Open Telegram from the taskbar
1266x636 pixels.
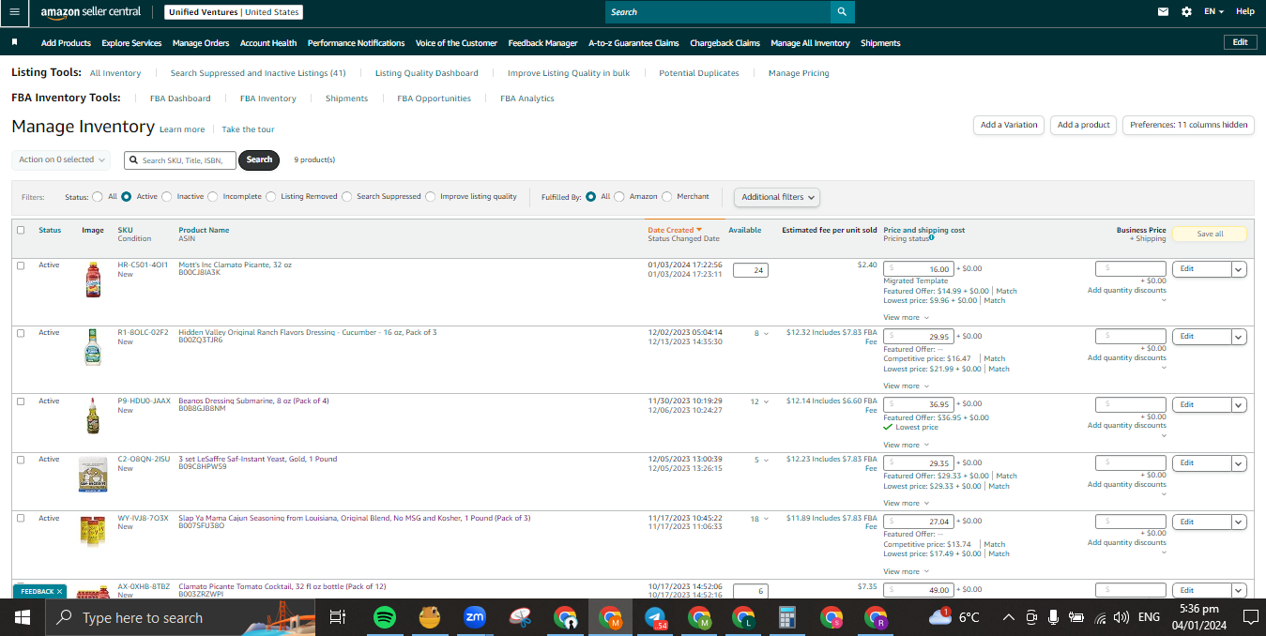point(656,617)
